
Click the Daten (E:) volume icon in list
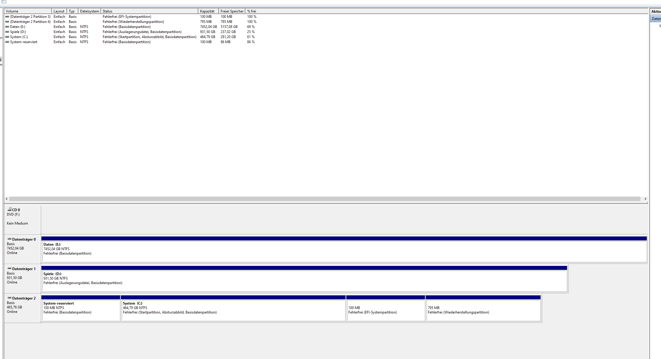click(7, 27)
